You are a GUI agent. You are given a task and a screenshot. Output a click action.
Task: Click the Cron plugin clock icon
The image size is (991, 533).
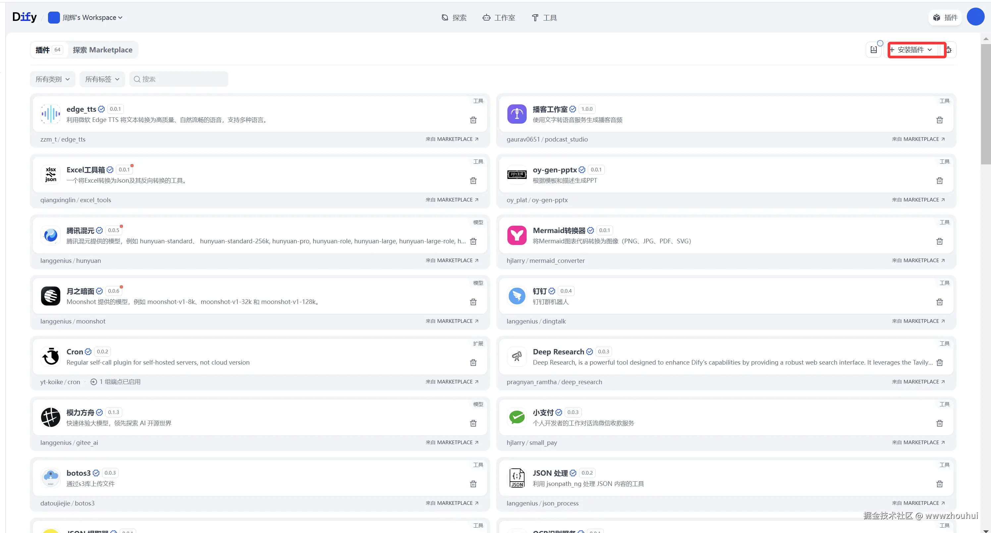[x=50, y=357]
